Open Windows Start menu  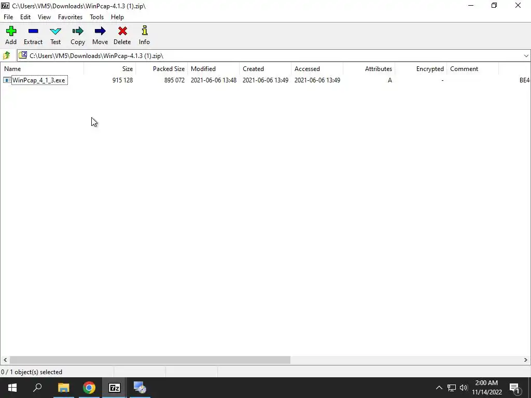point(12,388)
